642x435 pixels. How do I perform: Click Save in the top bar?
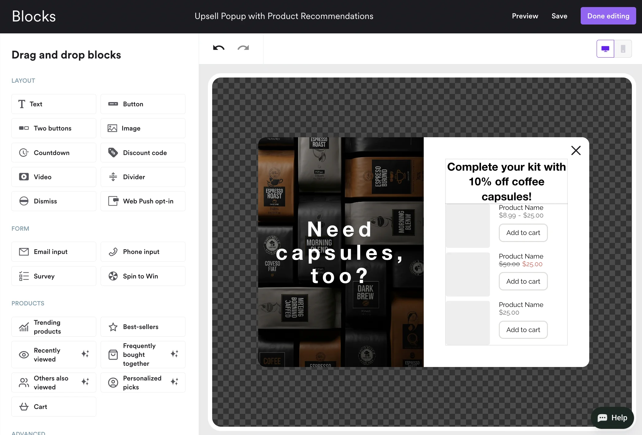[x=559, y=16]
